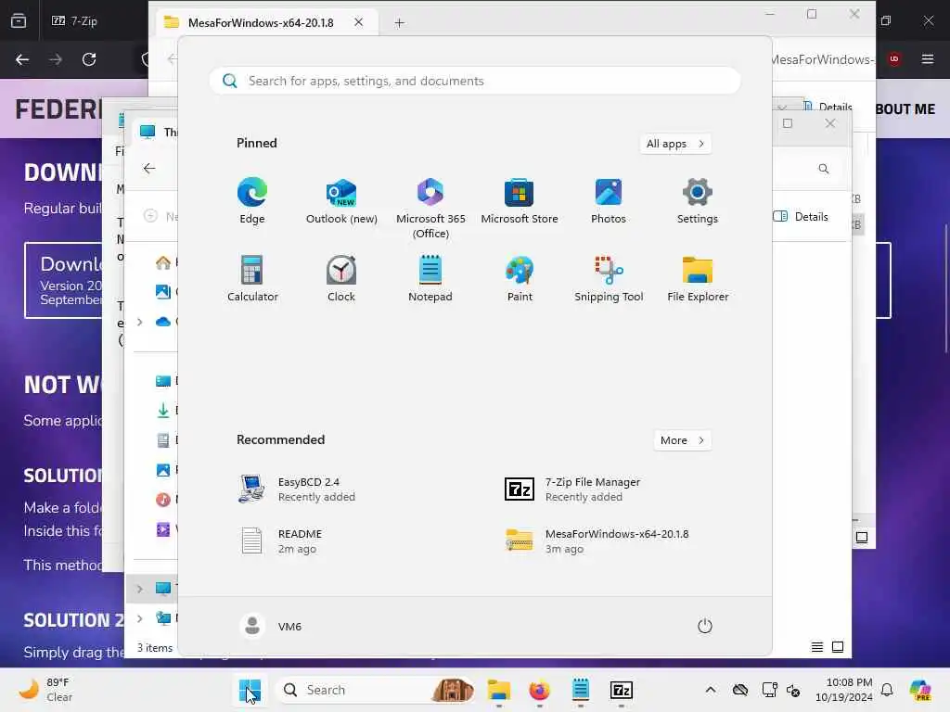Click the back arrow in File Explorer window
Image resolution: width=950 pixels, height=712 pixels.
[149, 169]
